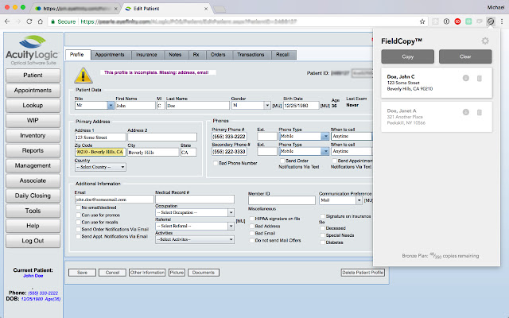Toggle Diabetes checkbox
The height and width of the screenshot is (318, 509).
tap(322, 242)
